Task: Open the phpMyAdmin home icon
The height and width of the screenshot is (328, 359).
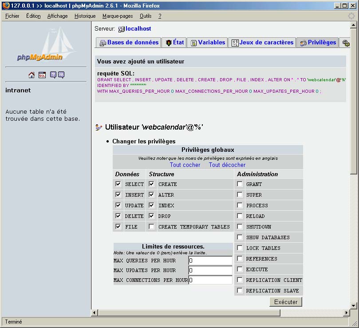Action: (32, 75)
